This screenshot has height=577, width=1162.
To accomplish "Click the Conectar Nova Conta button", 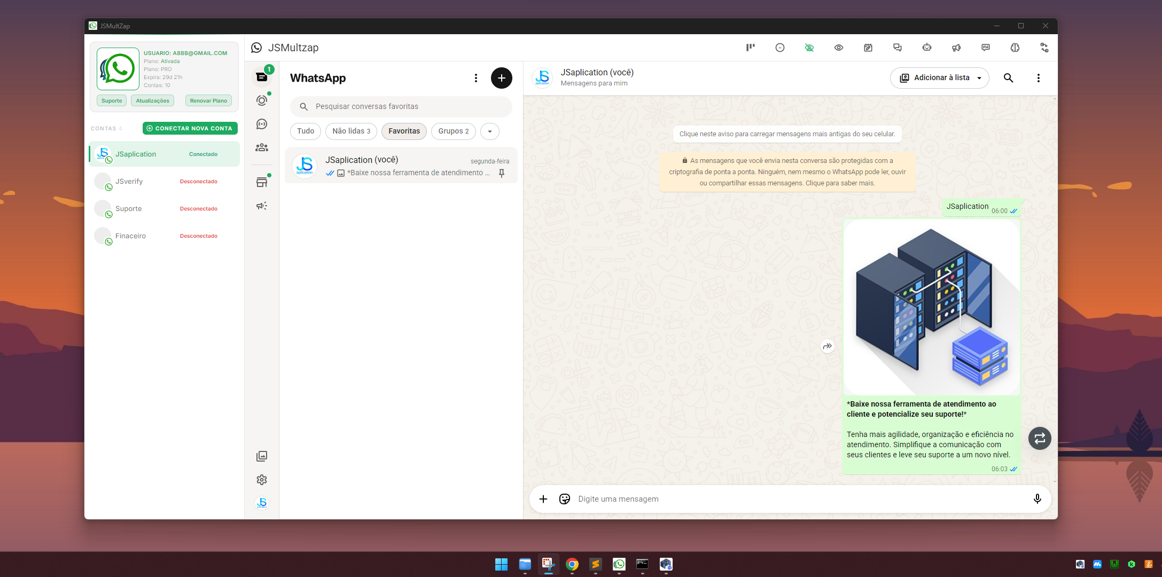I will pos(190,128).
